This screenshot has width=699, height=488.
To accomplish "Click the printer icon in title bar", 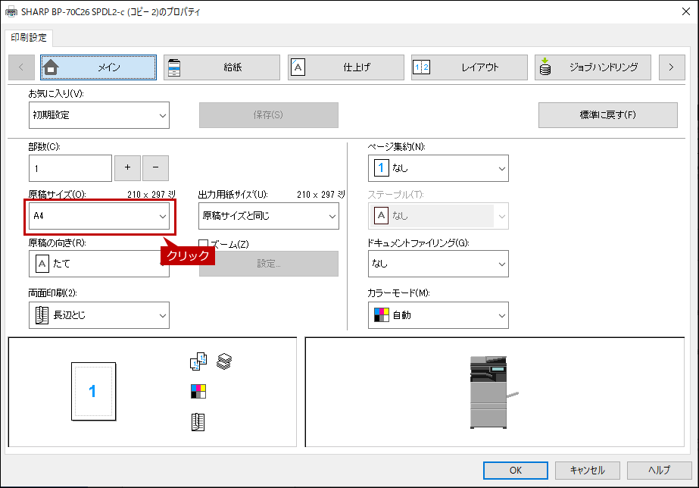I will pos(11,12).
